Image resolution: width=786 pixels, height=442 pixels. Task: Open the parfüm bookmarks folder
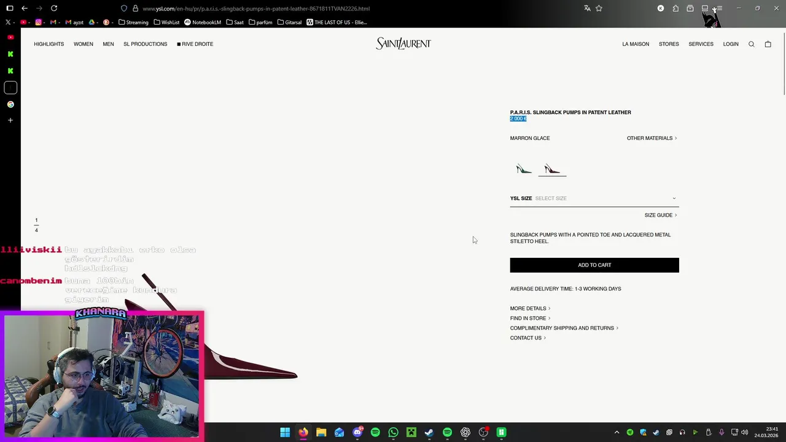(260, 22)
